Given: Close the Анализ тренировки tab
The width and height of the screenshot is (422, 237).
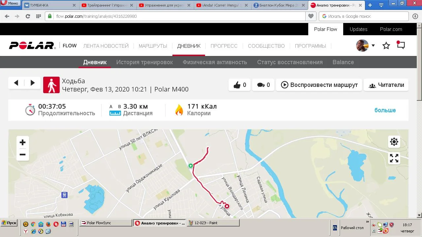Looking at the screenshot, I should [360, 5].
